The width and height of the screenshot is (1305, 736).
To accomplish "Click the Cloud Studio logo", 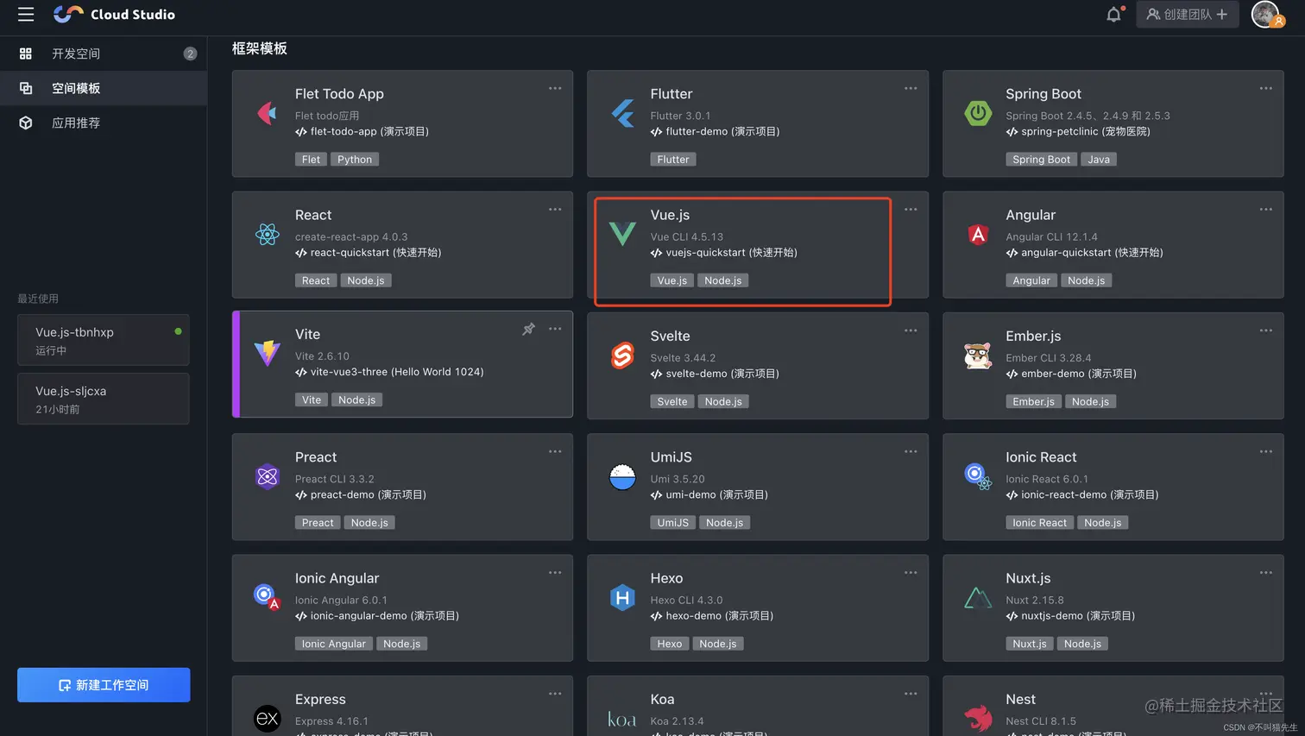I will (114, 14).
